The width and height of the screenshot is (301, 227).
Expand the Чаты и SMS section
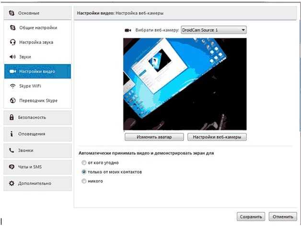(37, 167)
